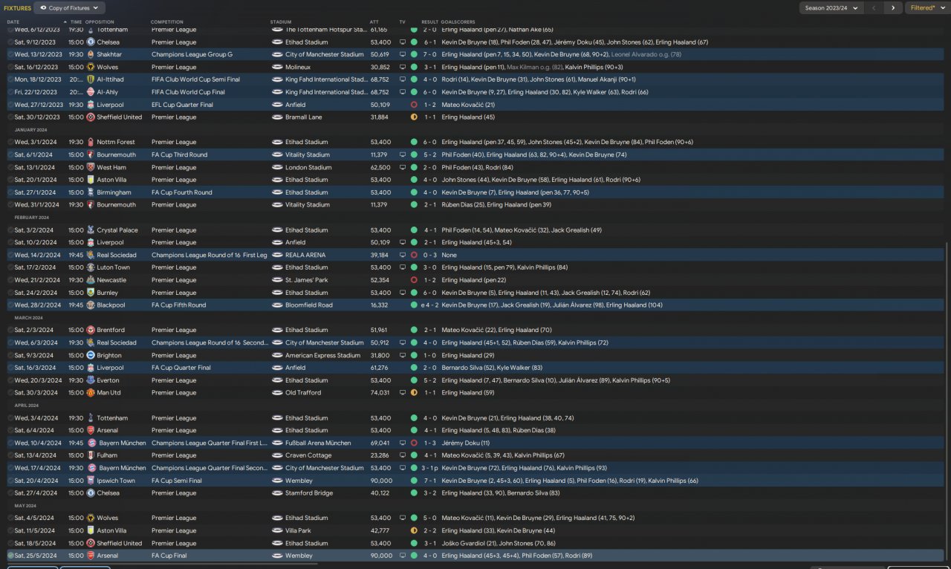Viewport: 951px width, 569px height.
Task: Untick the selector for Sat, 25/5/2024 FA Cup Final
Action: click(x=10, y=556)
